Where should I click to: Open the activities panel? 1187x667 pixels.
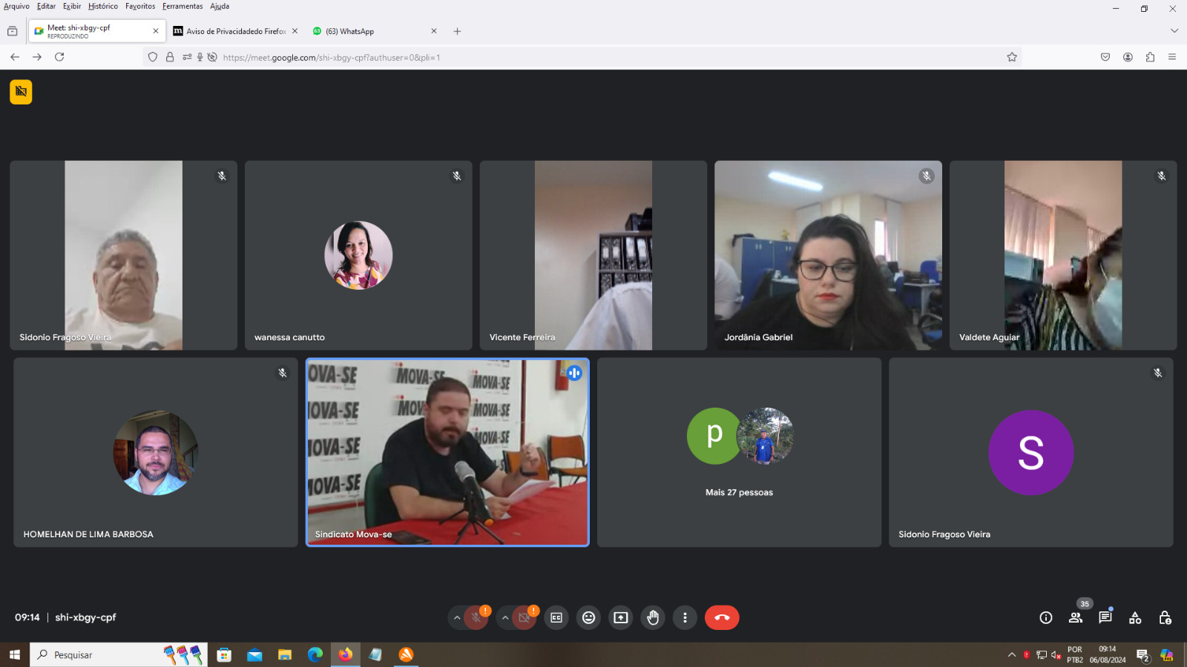click(x=1135, y=617)
